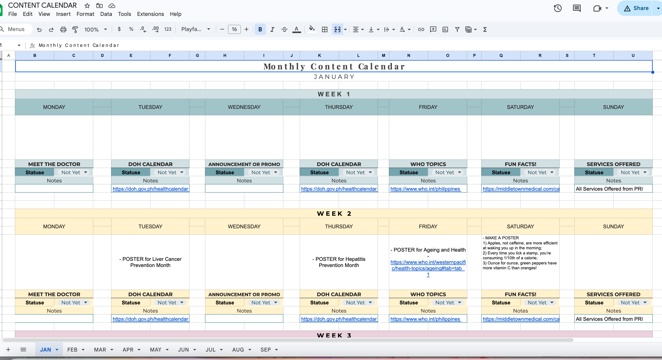Click the Undo icon
This screenshot has height=360, width=662.
coord(39,29)
